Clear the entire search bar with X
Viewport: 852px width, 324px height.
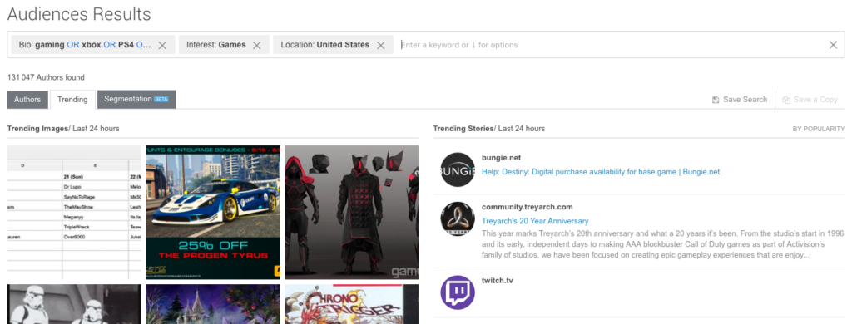[833, 45]
